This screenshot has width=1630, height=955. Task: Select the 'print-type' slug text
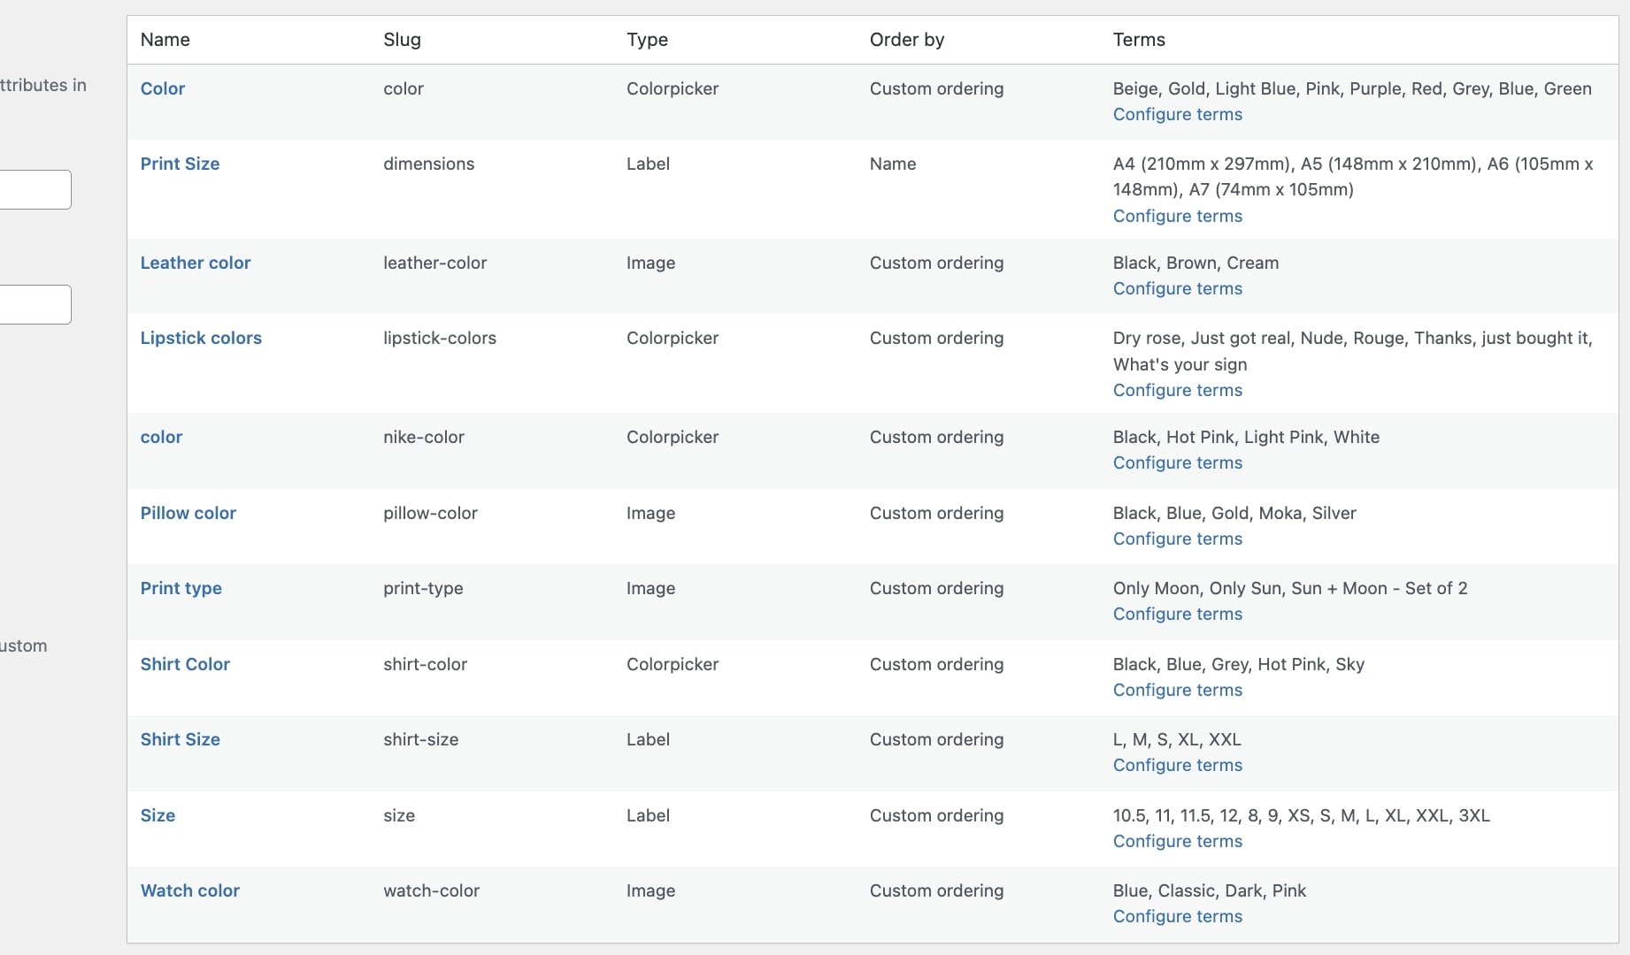click(x=423, y=588)
